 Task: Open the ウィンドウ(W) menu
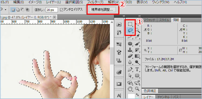tap(161, 2)
